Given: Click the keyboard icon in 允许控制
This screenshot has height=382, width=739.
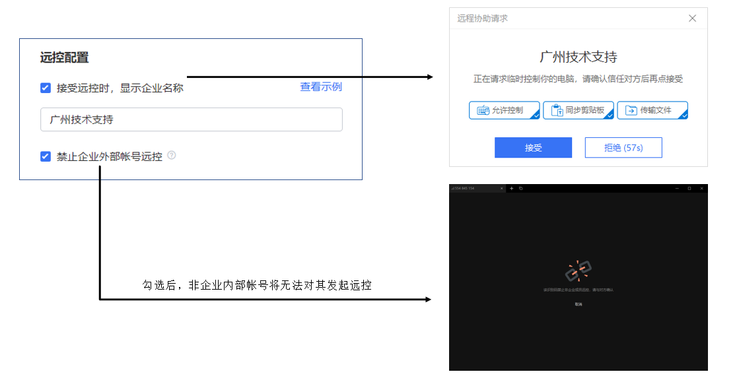Looking at the screenshot, I should coord(483,110).
